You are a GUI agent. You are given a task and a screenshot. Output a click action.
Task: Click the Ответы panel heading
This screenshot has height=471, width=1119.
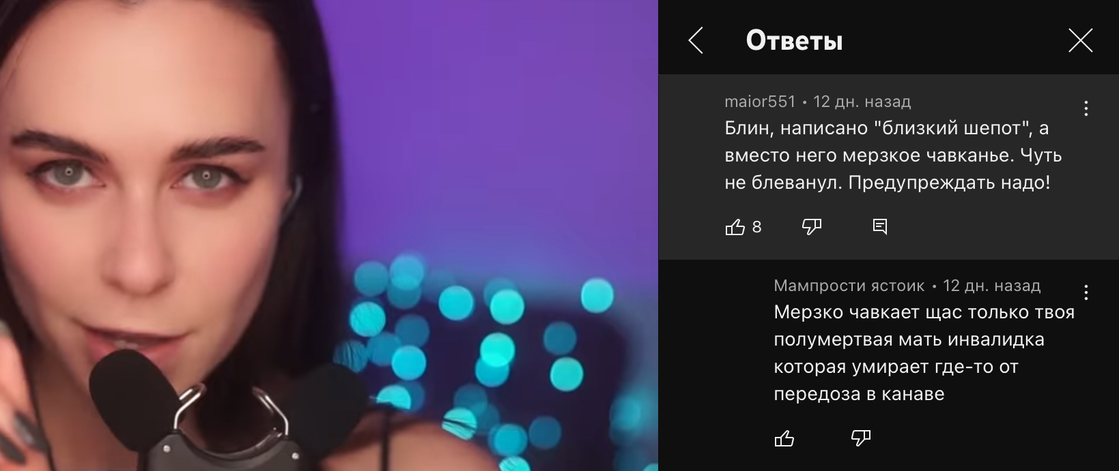click(x=794, y=41)
